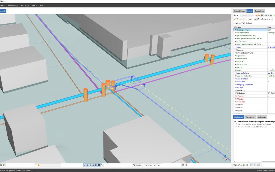275x172 pixels.
Task: Click the circled question mark help icon
Action: click(x=262, y=19)
